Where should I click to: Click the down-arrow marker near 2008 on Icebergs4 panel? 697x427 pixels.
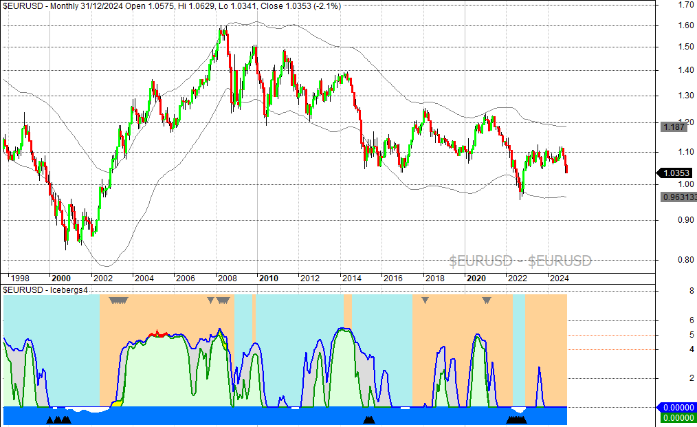pyautogui.click(x=222, y=300)
